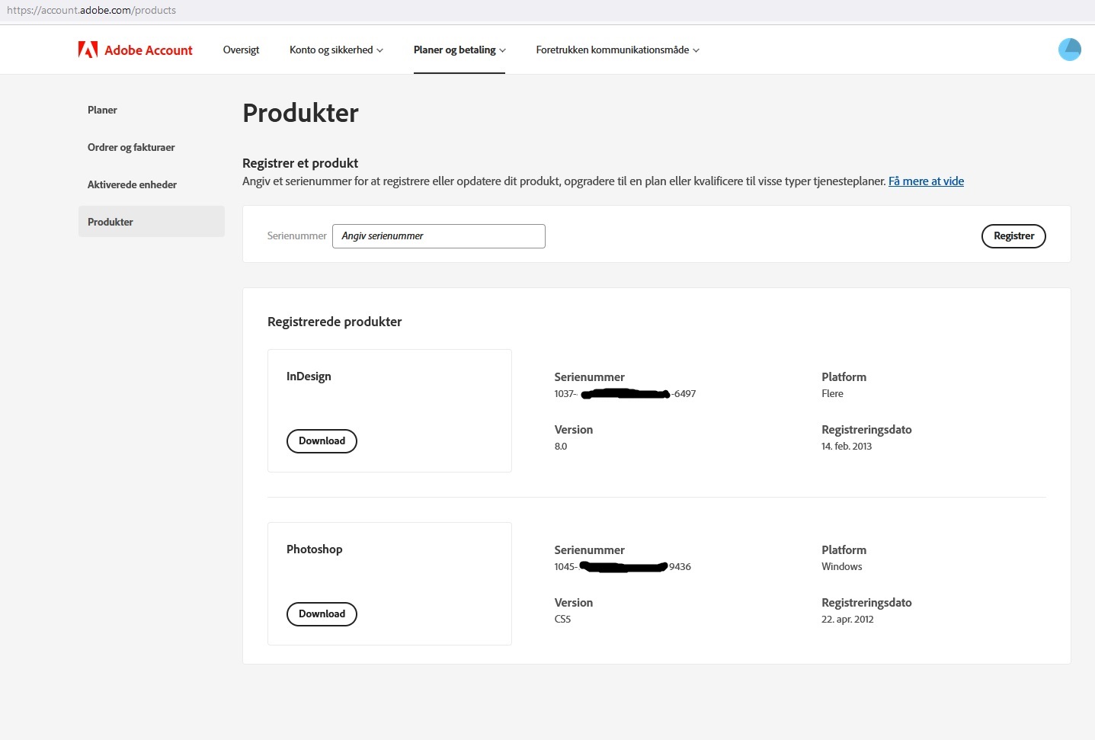
Task: Click inside the serienummer input field
Action: coord(438,236)
